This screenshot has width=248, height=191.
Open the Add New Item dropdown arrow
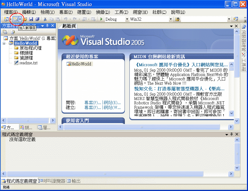[20, 19]
